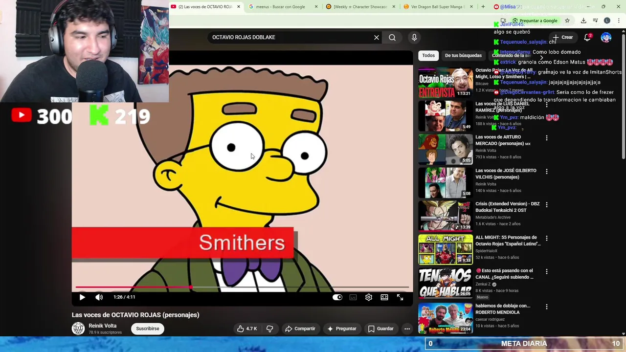626x352 pixels.
Task: Open hablemos de doblaje con ROBERTO MENDIOLA
Action: coord(445,318)
